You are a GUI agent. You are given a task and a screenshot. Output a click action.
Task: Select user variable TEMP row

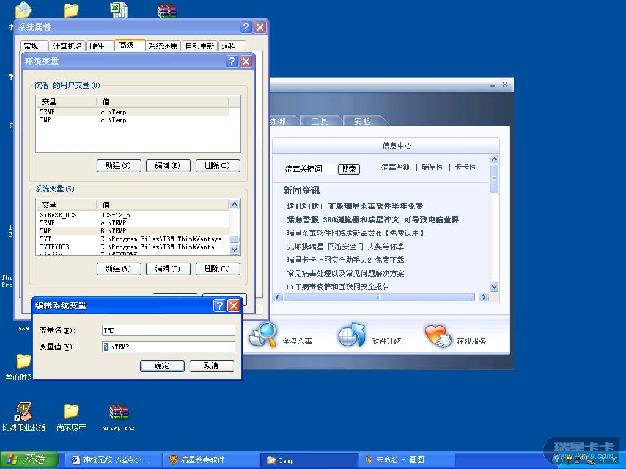[133, 112]
